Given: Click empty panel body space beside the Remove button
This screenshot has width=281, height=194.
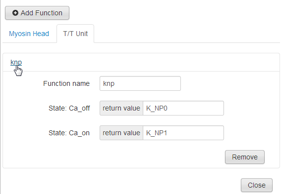Looking at the screenshot, I should [x=114, y=157].
